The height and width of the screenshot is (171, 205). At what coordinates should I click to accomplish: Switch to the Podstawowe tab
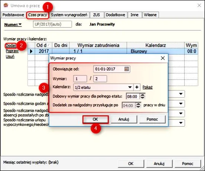[x=13, y=15]
